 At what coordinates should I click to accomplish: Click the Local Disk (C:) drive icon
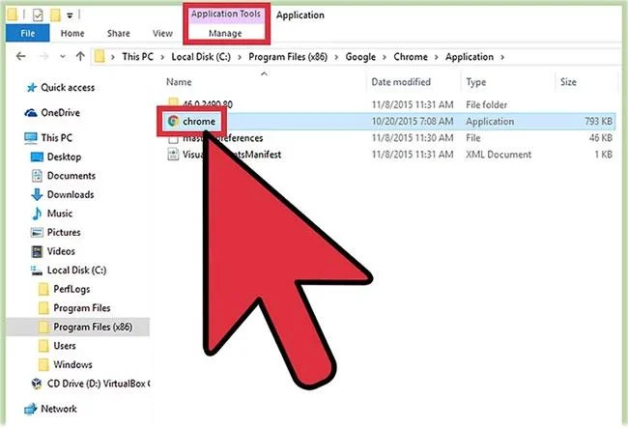point(37,271)
